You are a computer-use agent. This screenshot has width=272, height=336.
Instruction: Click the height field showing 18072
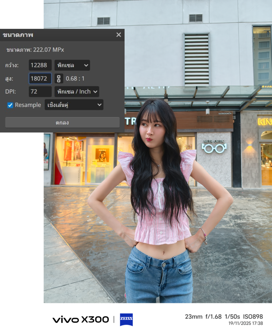[40, 79]
